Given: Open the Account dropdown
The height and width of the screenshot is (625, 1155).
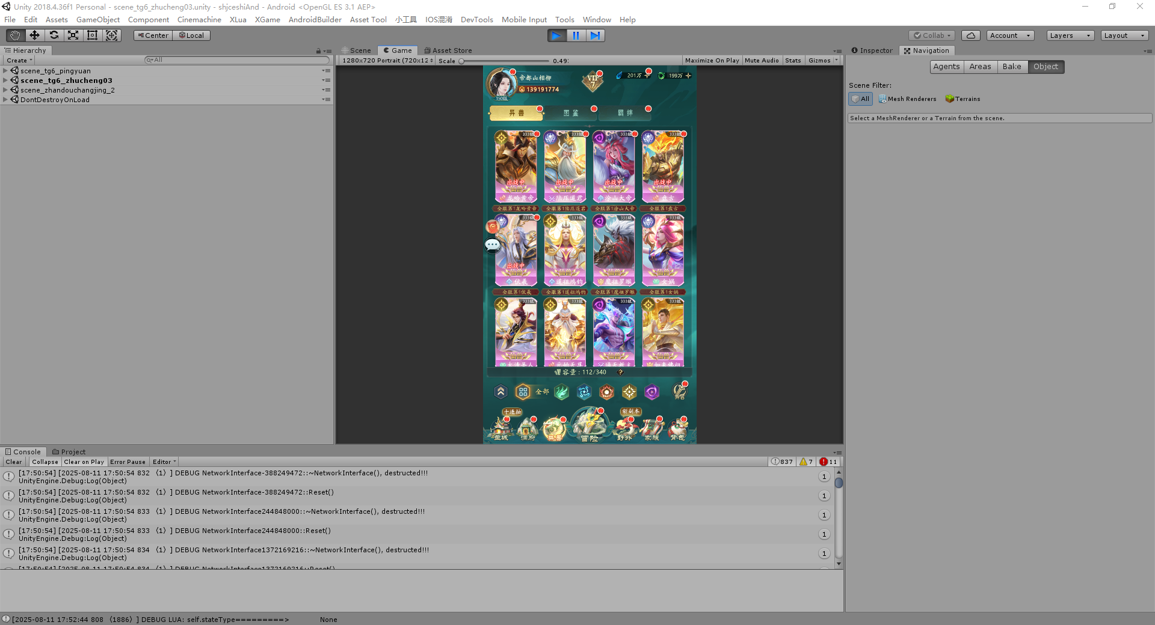Looking at the screenshot, I should (1010, 35).
